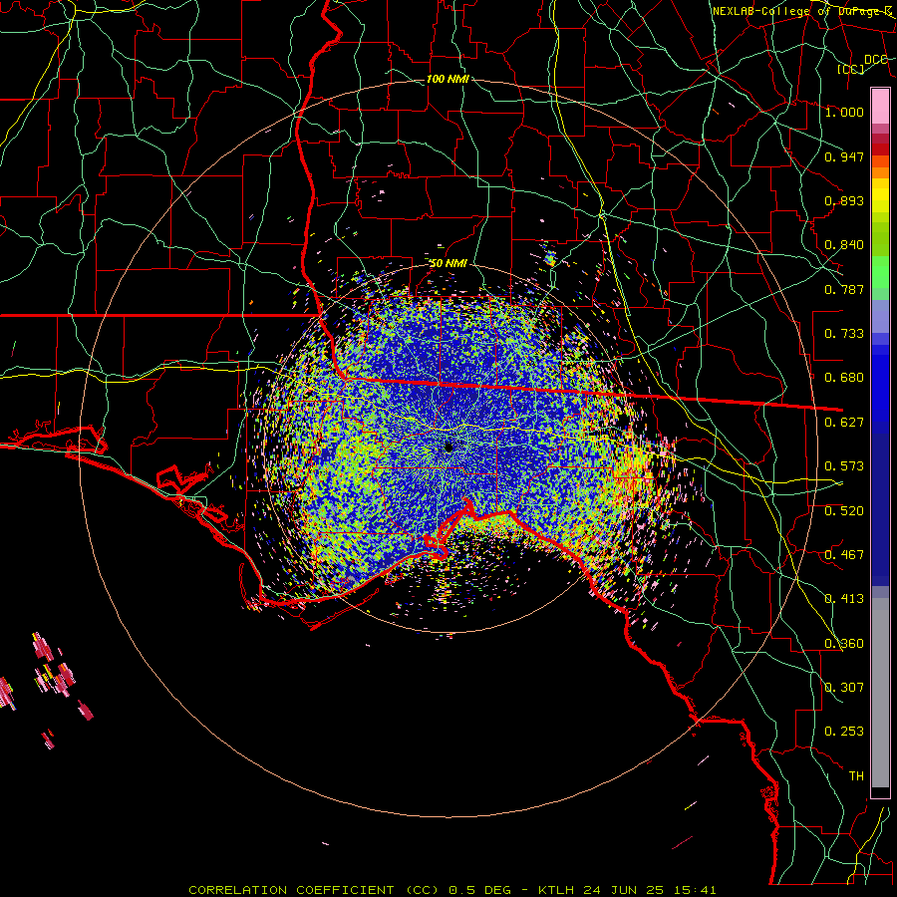Pick the light green color bar segment

(x=880, y=273)
